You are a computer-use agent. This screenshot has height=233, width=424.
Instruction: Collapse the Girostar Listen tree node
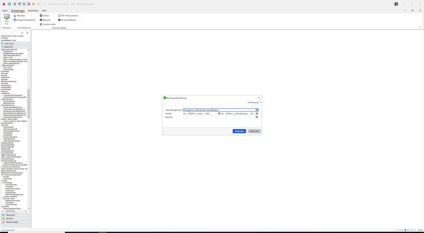click(2, 198)
